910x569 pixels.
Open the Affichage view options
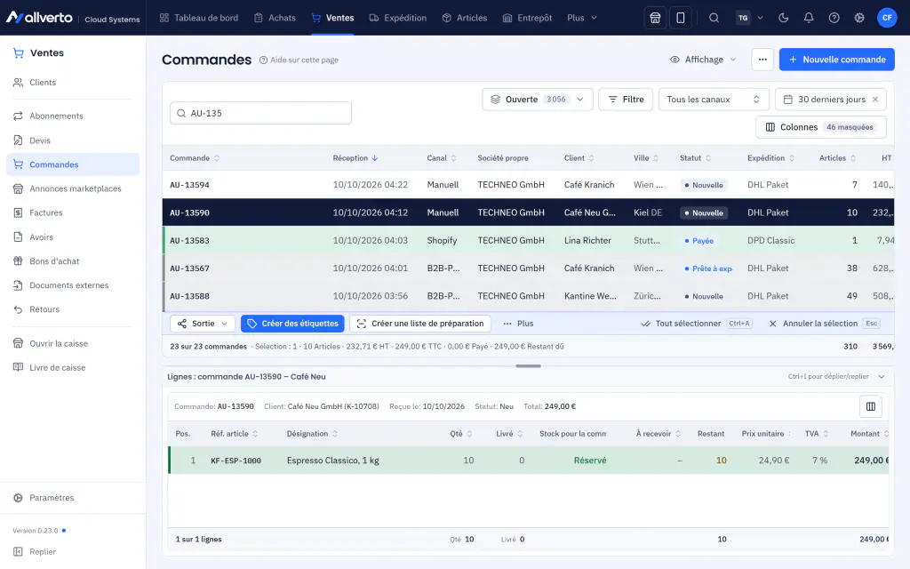coord(703,60)
